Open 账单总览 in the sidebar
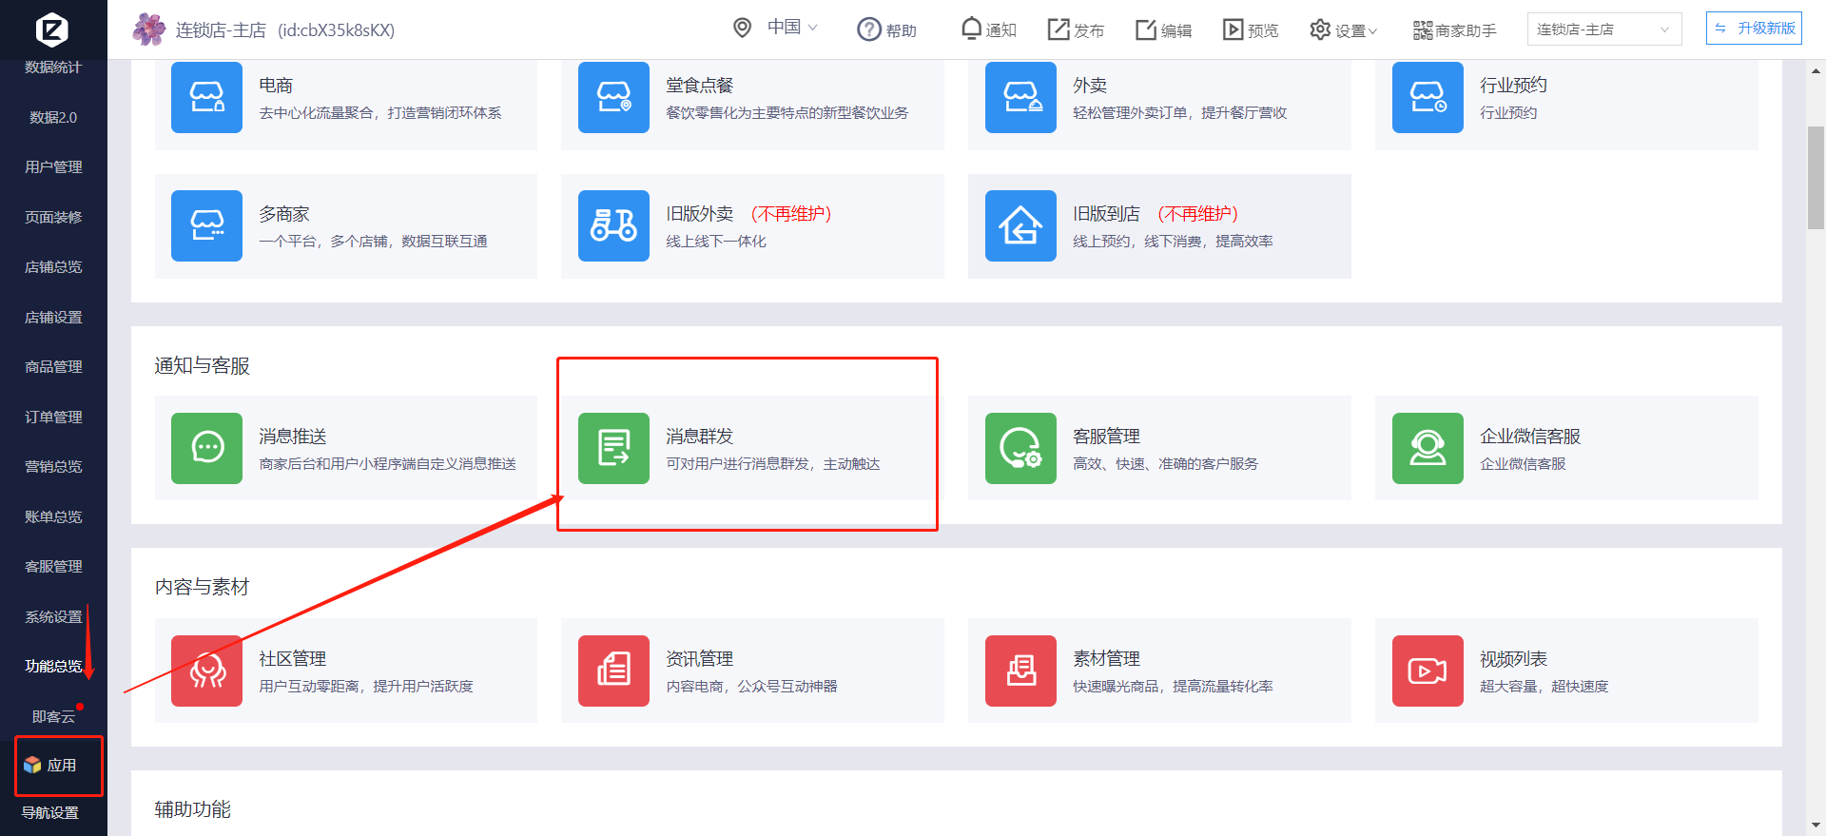The height and width of the screenshot is (836, 1826). click(53, 516)
